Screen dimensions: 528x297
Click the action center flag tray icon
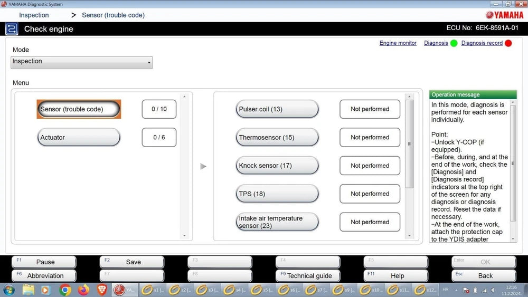(466, 290)
